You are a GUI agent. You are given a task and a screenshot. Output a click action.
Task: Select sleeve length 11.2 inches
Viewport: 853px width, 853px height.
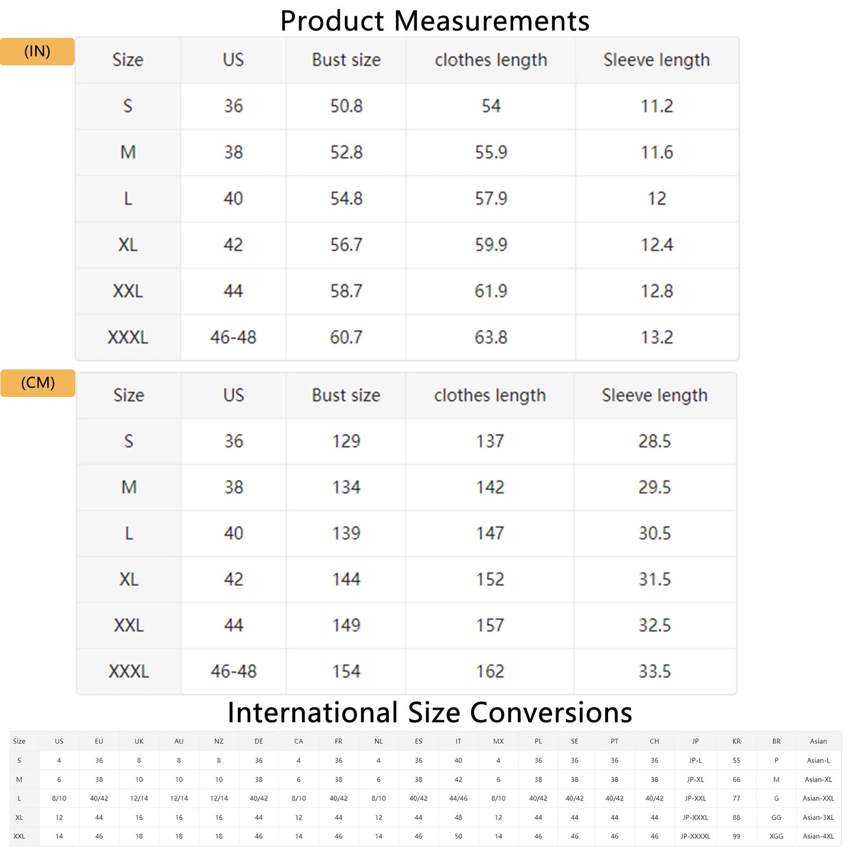657,106
